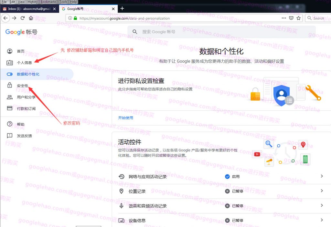Open the page actions three-dot menu
The height and width of the screenshot is (227, 331).
tap(284, 18)
